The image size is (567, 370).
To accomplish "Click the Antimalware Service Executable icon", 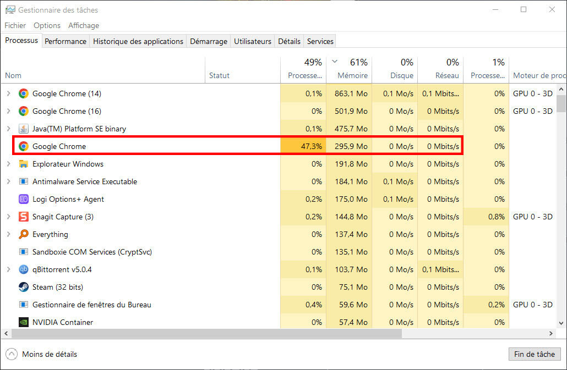I will click(x=24, y=181).
